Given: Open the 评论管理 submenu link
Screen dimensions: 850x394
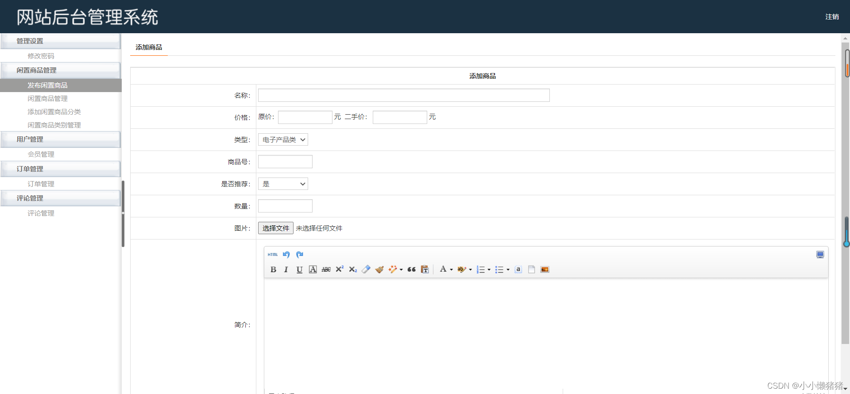Looking at the screenshot, I should coord(41,213).
